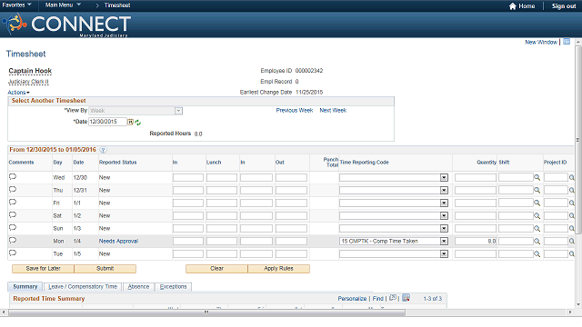
Task: Click the green refresh icon next to Date
Action: point(137,123)
